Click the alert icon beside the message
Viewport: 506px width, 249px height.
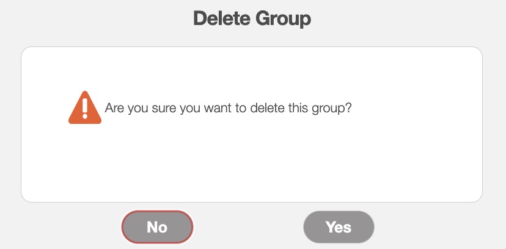click(x=85, y=109)
